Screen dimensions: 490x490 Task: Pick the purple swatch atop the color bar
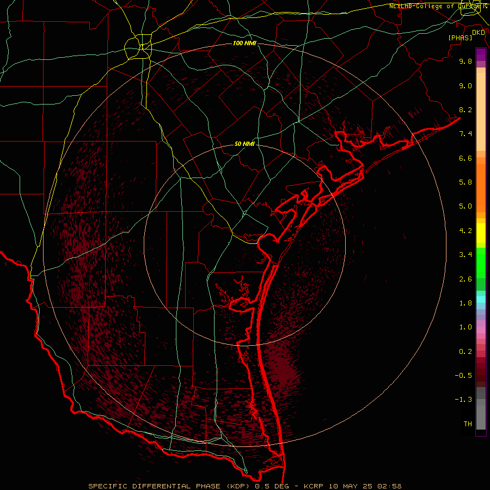point(481,54)
